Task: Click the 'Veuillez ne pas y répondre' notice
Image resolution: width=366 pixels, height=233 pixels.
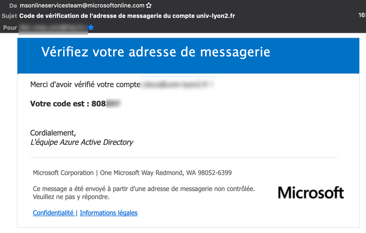Action: tap(71, 197)
